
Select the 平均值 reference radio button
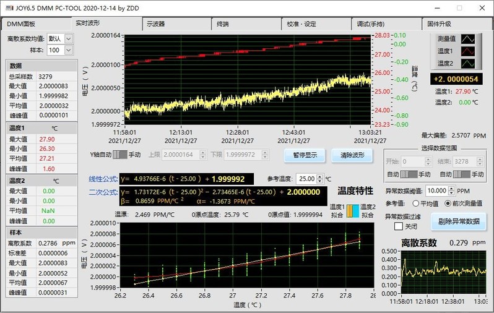pos(416,203)
